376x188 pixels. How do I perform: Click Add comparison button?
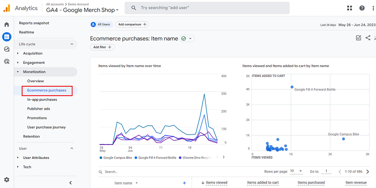point(132,24)
